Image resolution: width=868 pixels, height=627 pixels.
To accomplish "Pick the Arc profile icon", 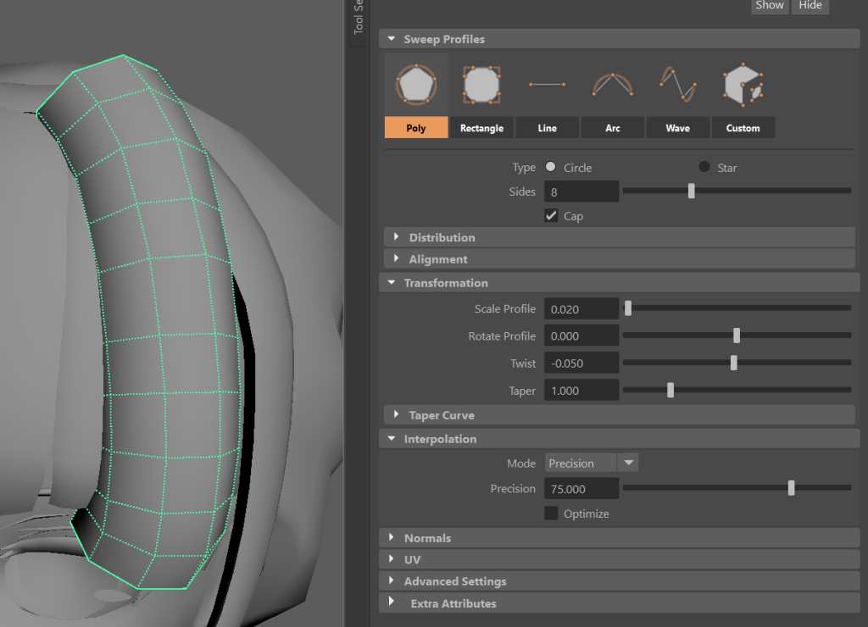I will [612, 85].
